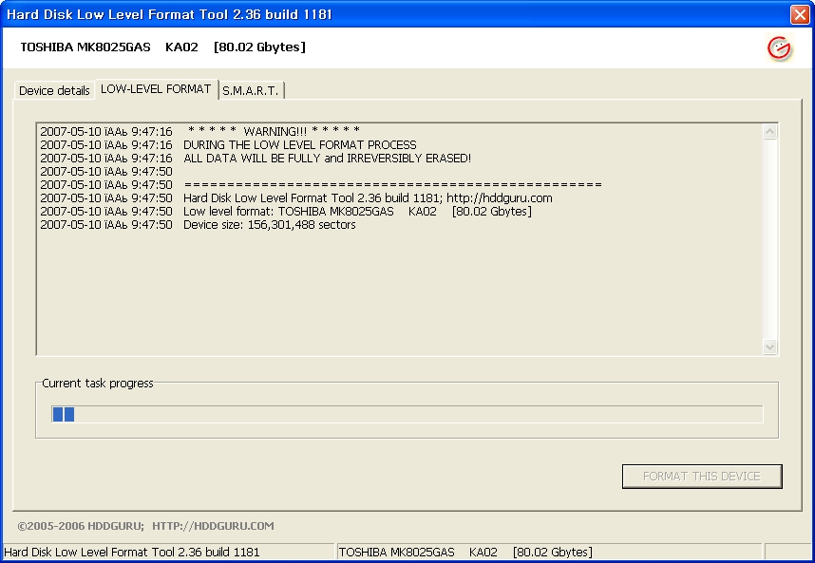Click the WARNING!!! log line
815x563 pixels.
[200, 131]
